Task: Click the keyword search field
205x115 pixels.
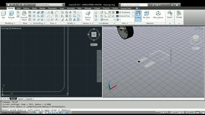Action: coord(134,5)
